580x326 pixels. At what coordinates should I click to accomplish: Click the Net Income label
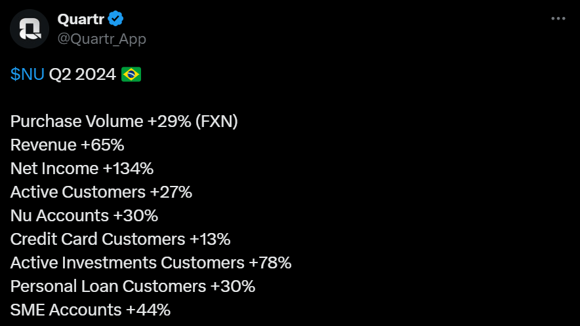(54, 168)
